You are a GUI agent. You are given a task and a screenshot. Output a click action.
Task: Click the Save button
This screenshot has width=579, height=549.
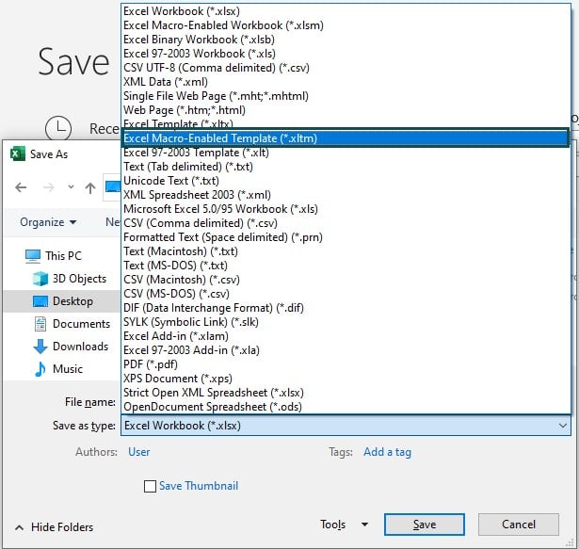click(x=425, y=525)
